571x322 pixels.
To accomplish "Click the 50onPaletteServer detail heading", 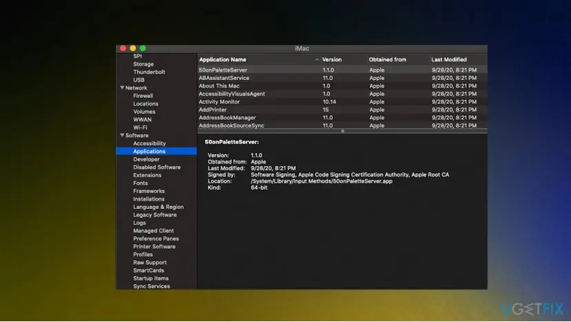I will click(x=232, y=142).
